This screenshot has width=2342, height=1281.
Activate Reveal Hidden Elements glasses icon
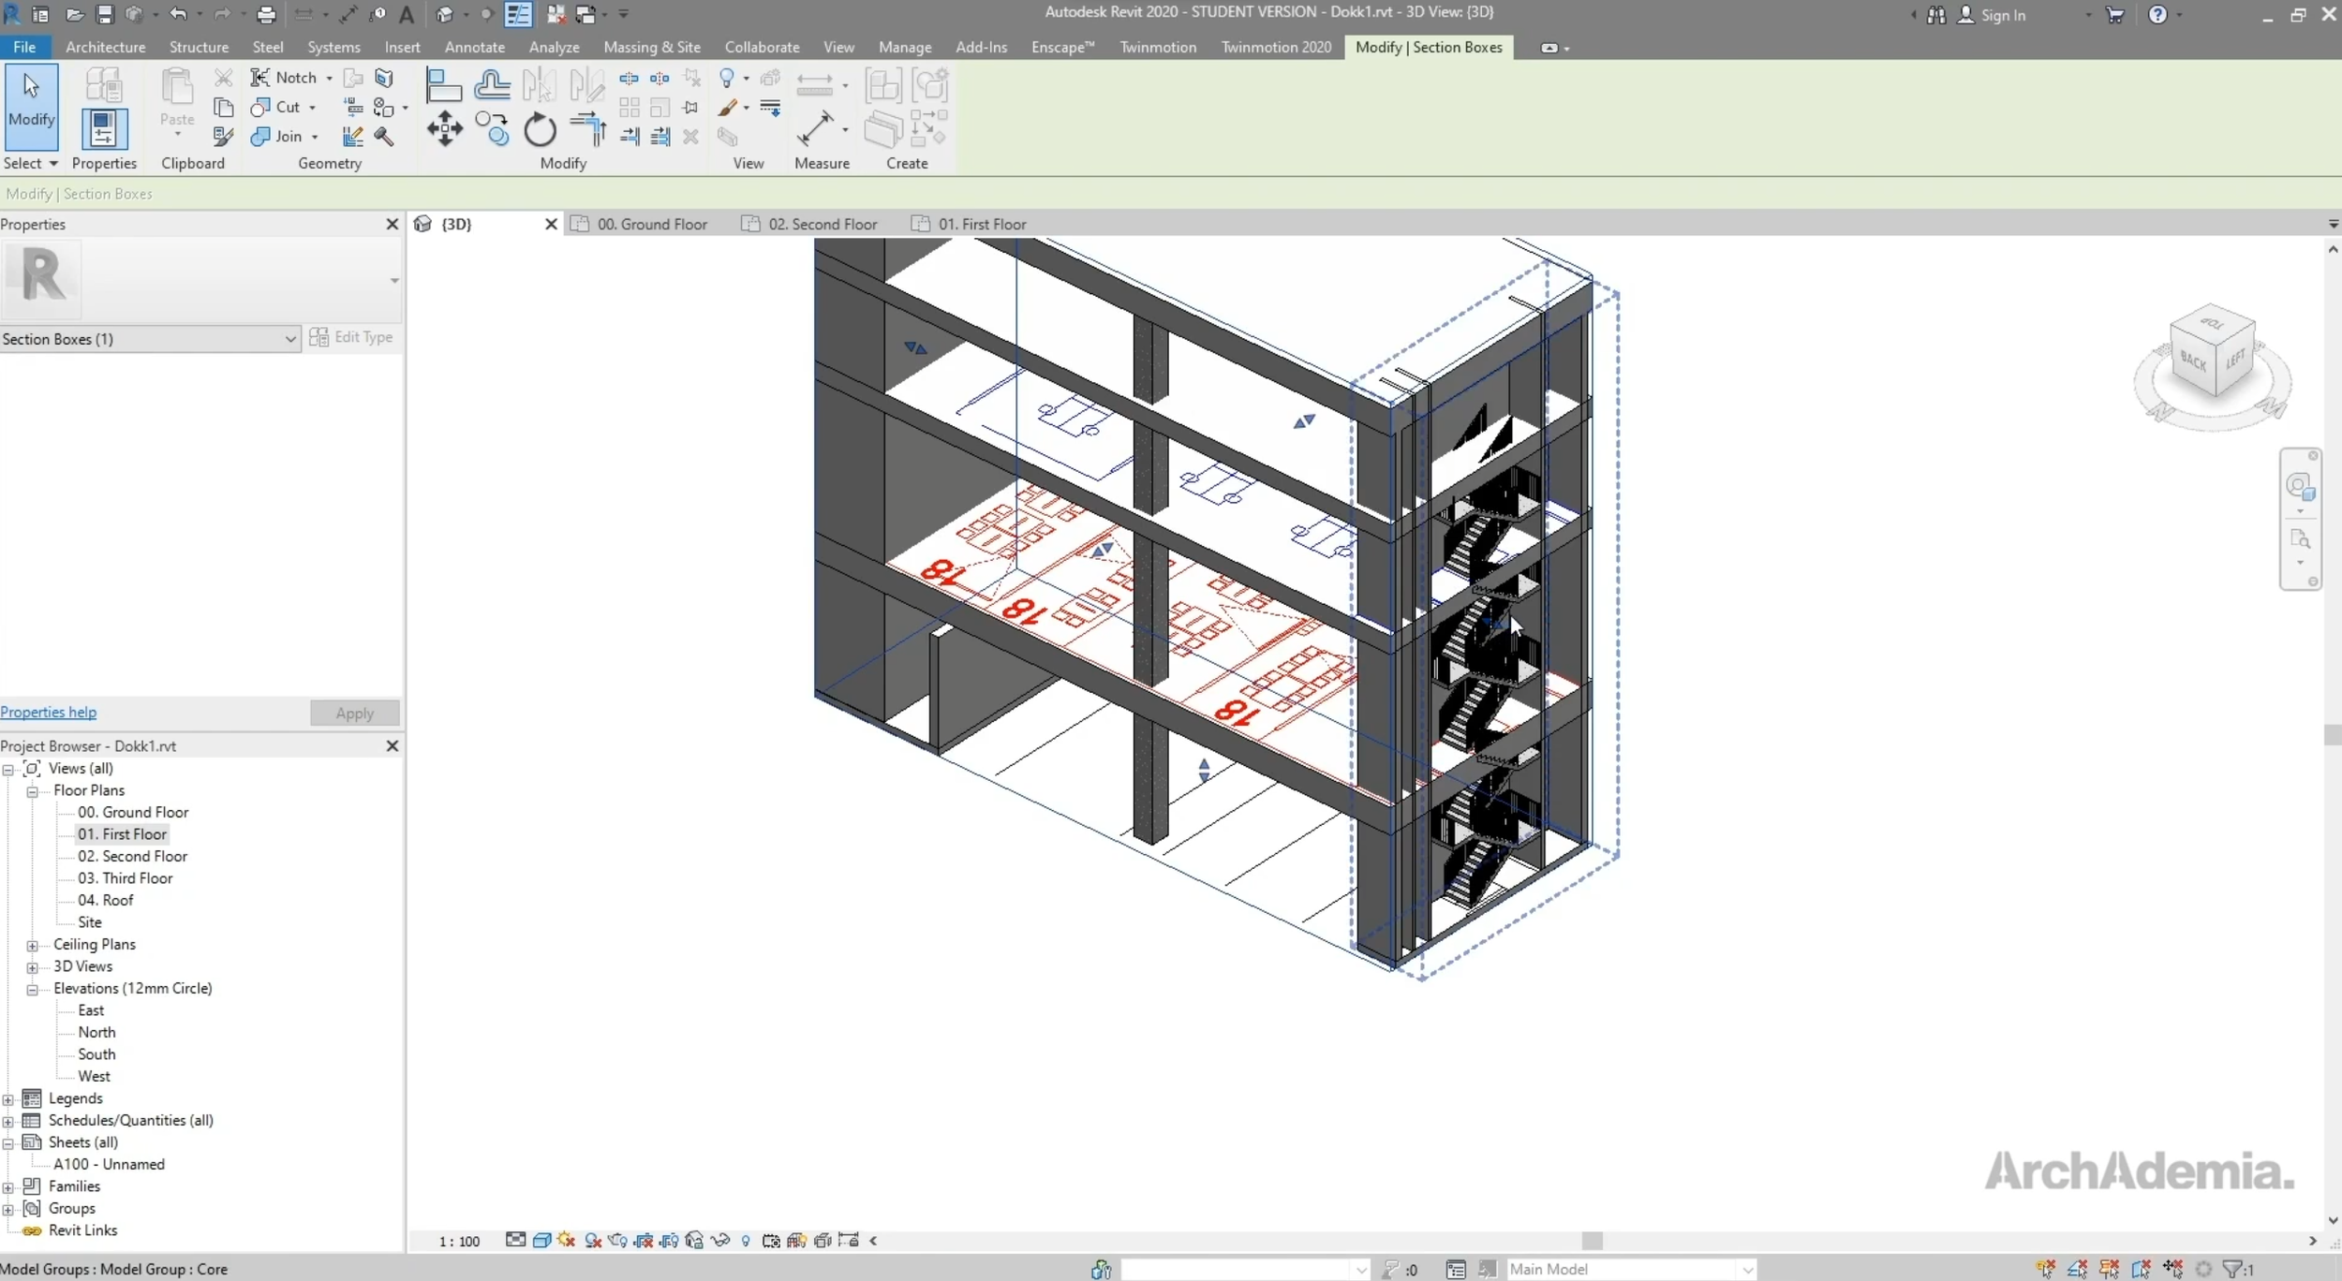pos(719,1241)
